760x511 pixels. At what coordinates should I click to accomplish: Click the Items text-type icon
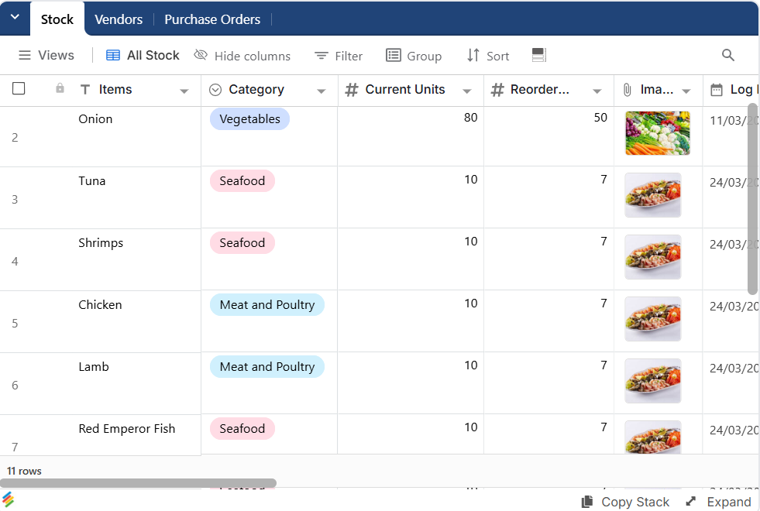(x=85, y=90)
